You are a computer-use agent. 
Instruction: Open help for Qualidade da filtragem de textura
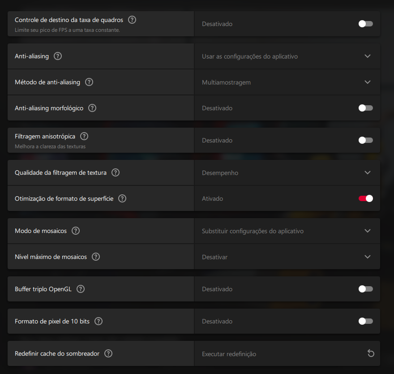pos(116,173)
